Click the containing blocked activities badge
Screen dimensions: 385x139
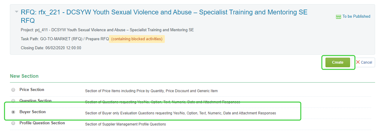pos(137,39)
